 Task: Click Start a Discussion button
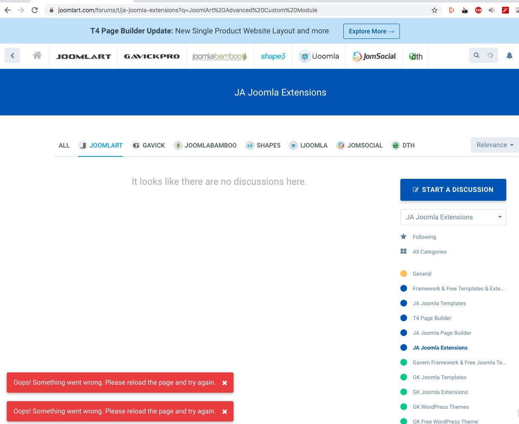pyautogui.click(x=453, y=190)
